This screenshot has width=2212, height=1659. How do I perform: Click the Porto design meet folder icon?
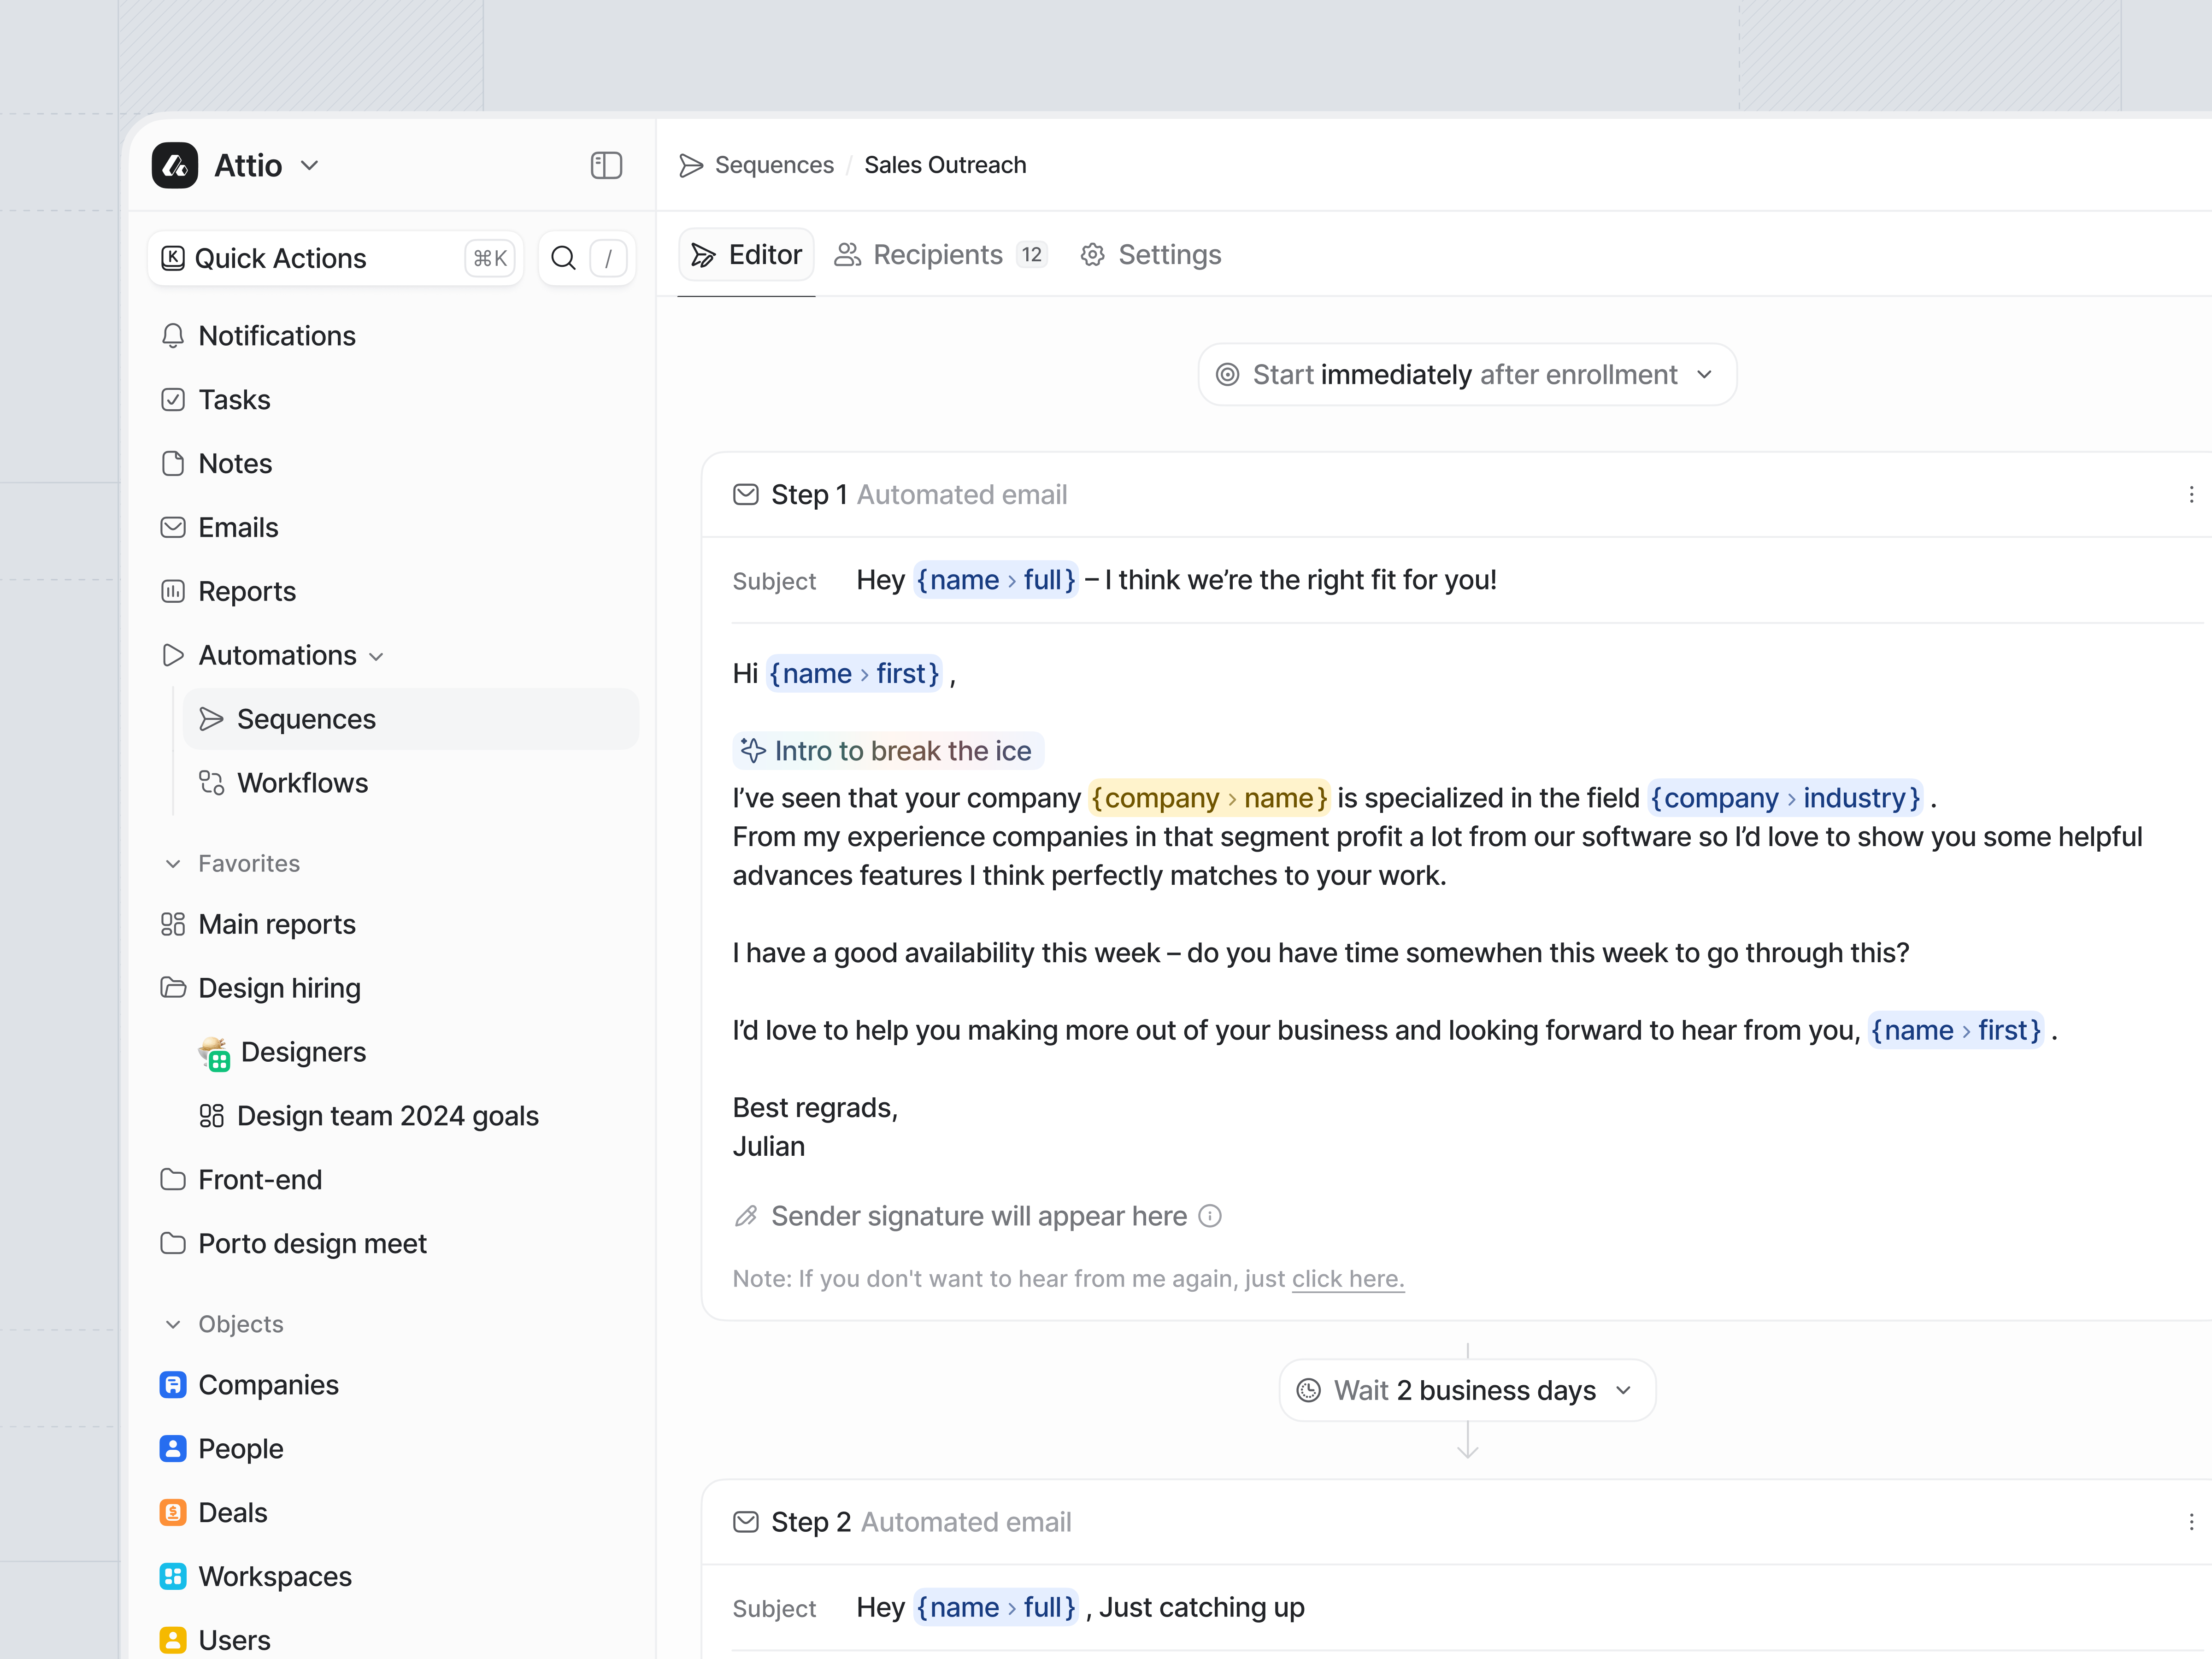coord(173,1244)
